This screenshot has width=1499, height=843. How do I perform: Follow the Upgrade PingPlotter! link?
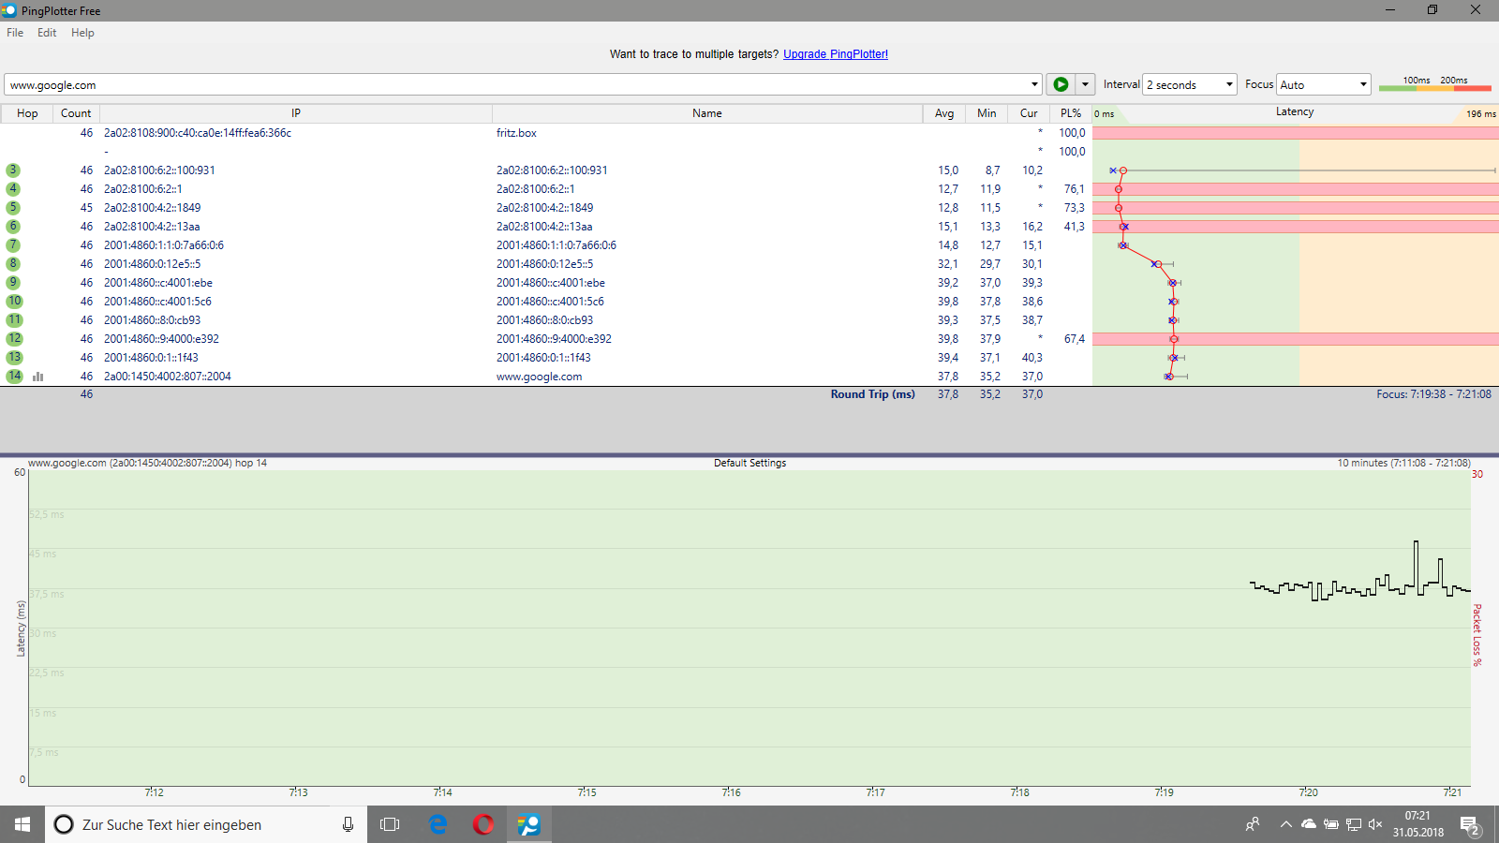click(836, 54)
